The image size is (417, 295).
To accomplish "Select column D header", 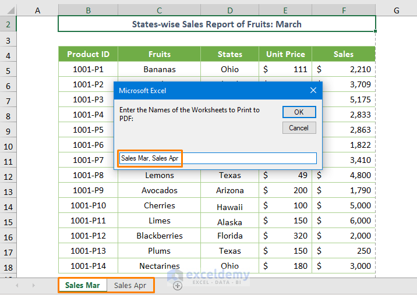I will 230,10.
